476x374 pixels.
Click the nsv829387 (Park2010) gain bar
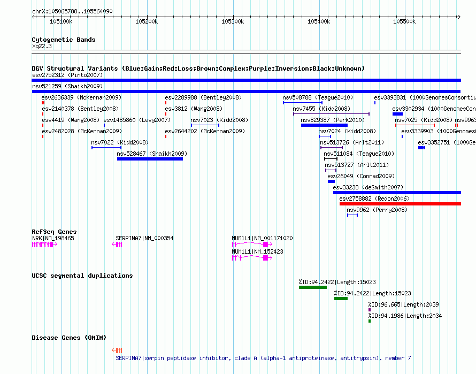tap(324, 125)
